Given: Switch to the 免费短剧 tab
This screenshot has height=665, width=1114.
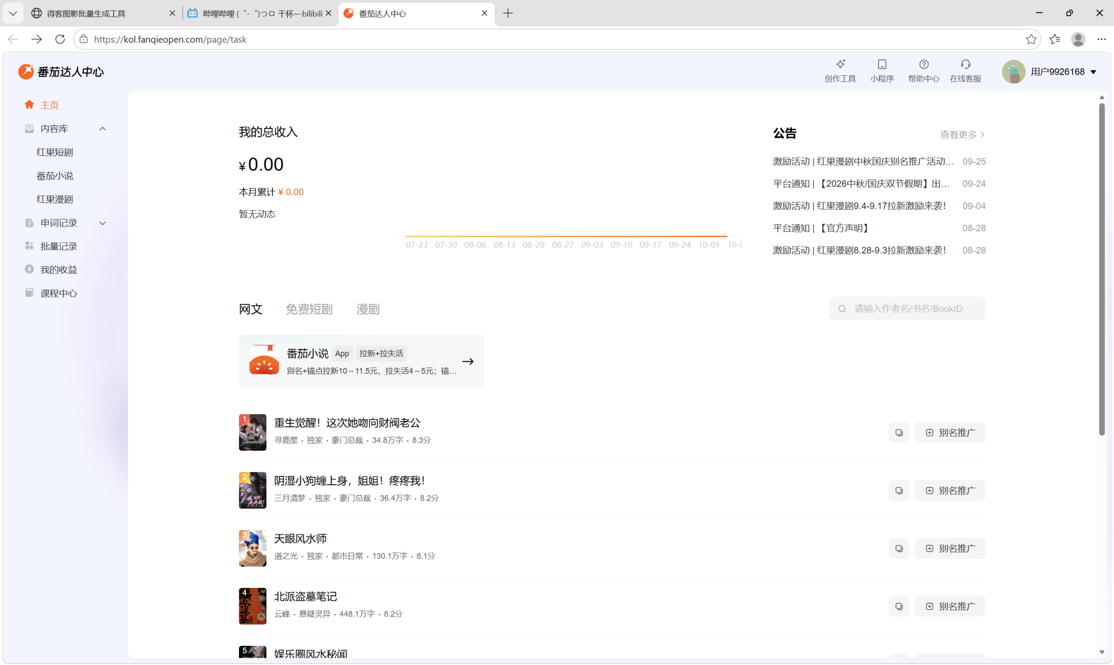Looking at the screenshot, I should coord(309,309).
